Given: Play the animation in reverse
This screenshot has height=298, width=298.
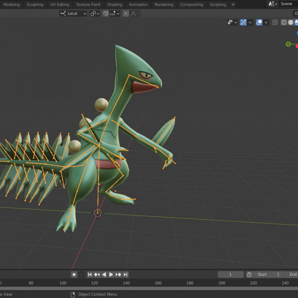Looking at the screenshot, I should tap(104, 274).
